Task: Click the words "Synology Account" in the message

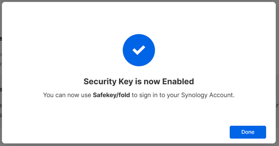Action: coord(207,95)
